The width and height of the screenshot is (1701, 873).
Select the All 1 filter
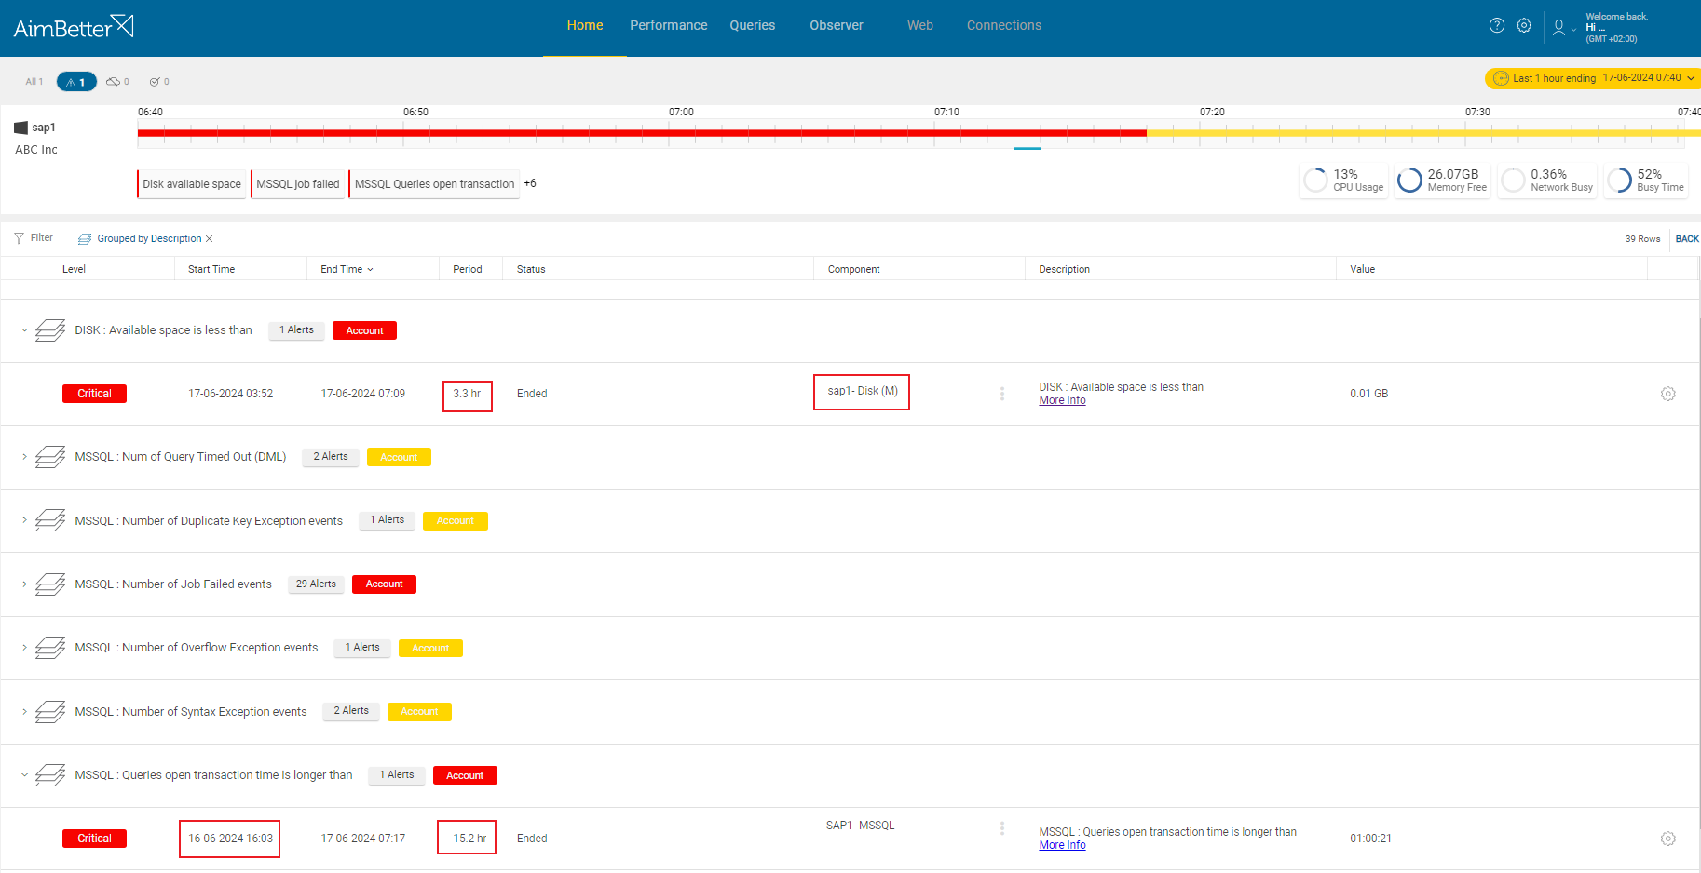point(34,82)
